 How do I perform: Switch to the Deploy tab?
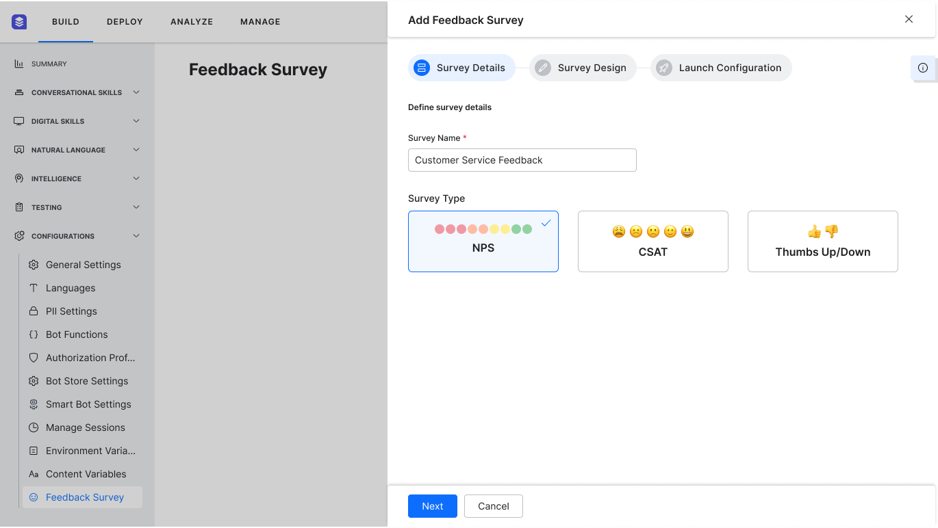[x=125, y=22]
